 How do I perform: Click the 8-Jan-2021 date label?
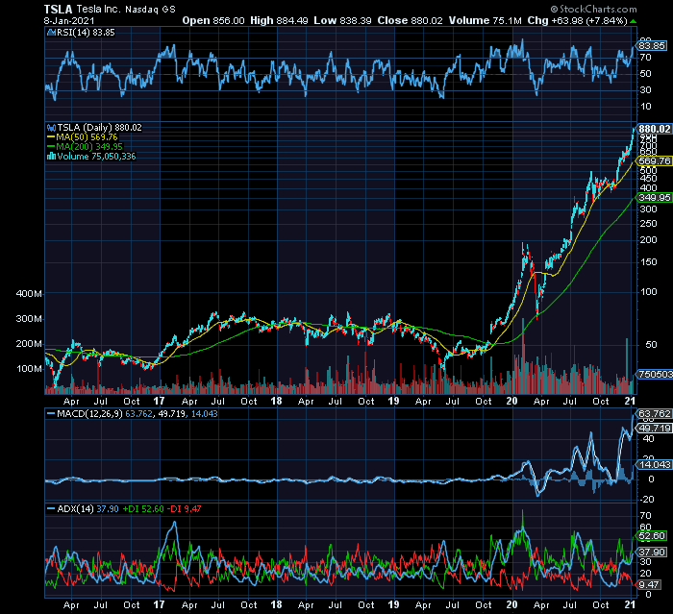69,20
